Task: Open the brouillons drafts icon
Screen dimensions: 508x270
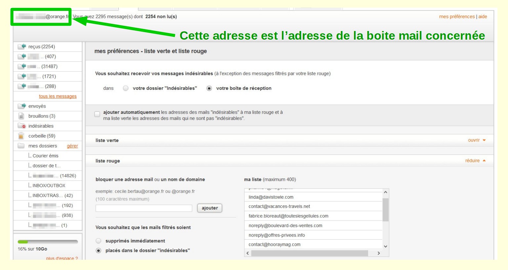Action: [x=21, y=116]
